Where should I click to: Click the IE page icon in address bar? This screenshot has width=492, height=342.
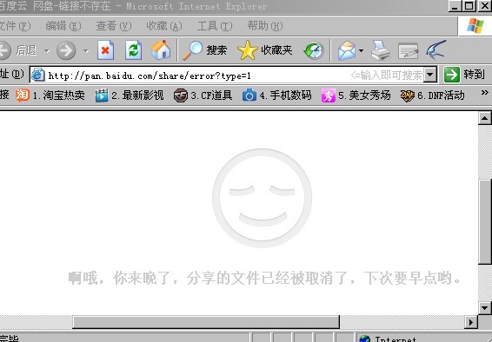[38, 76]
